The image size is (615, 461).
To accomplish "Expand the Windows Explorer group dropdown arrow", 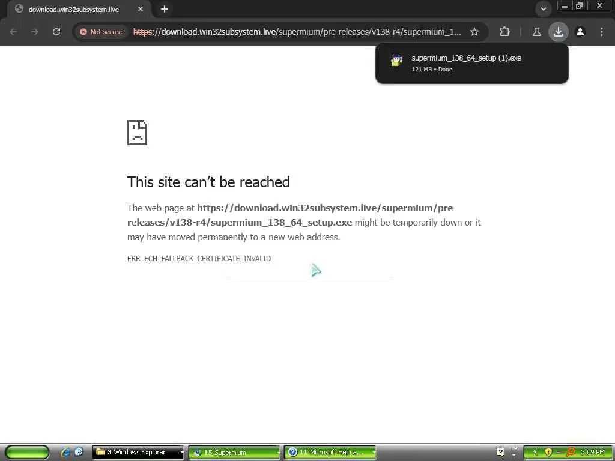I will (x=181, y=453).
